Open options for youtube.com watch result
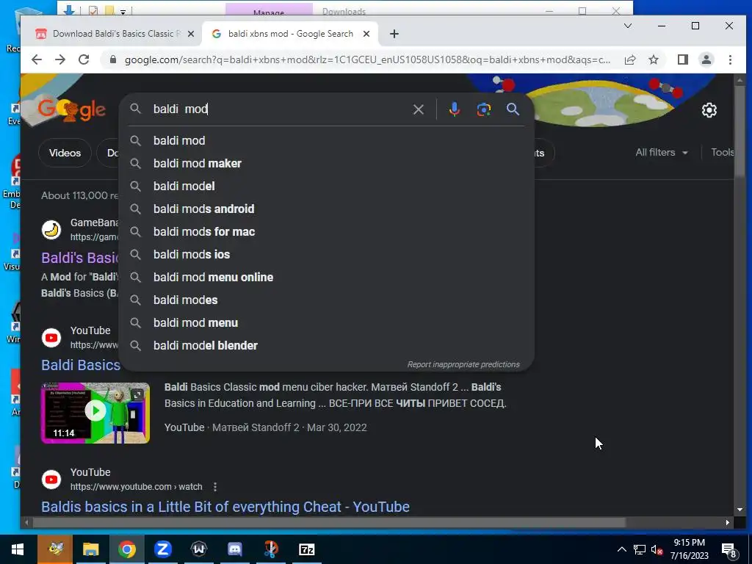752x564 pixels. (x=215, y=487)
